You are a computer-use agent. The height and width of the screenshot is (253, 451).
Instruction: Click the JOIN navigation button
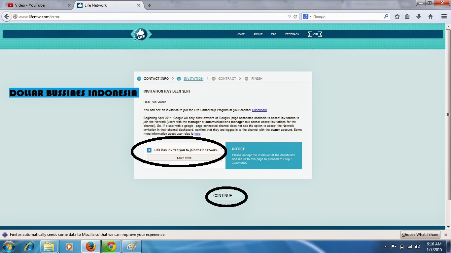tap(315, 34)
